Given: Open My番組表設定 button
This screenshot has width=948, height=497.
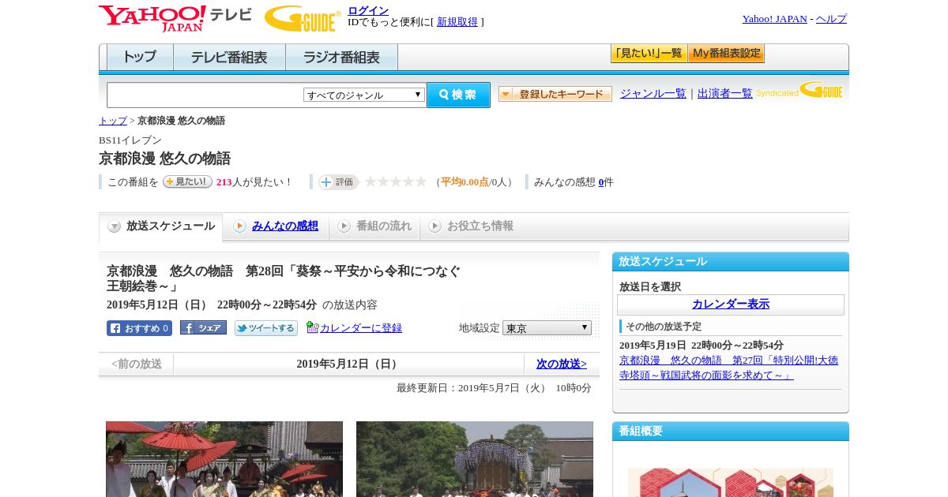Looking at the screenshot, I should (x=726, y=54).
